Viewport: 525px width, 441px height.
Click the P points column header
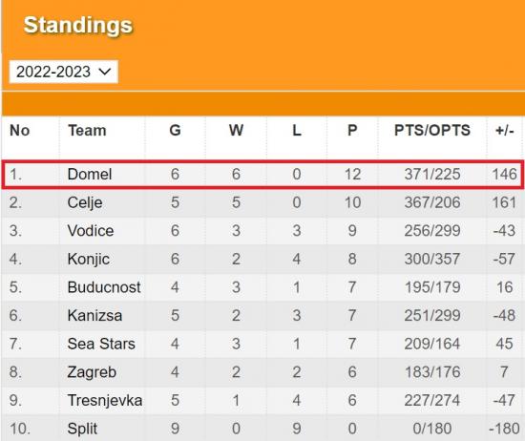pyautogui.click(x=352, y=130)
